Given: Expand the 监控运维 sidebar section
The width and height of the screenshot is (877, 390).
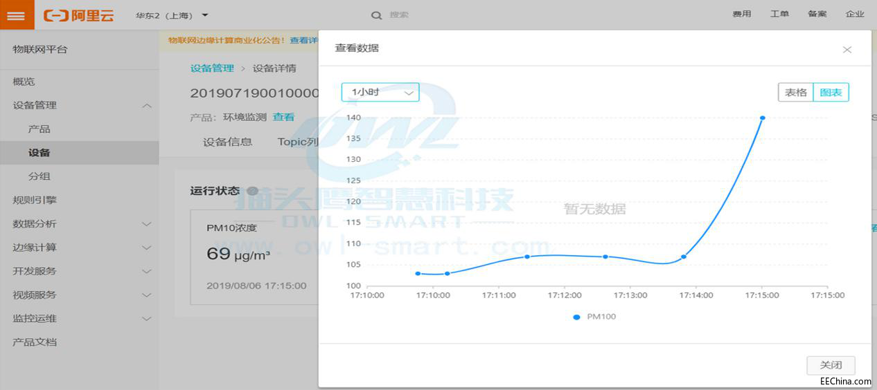Looking at the screenshot, I should click(x=146, y=319).
